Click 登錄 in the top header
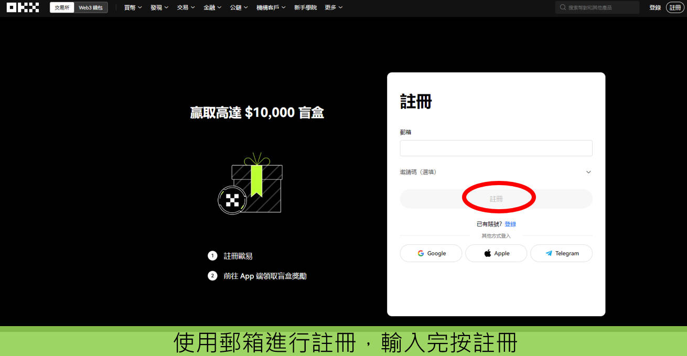 [x=655, y=8]
